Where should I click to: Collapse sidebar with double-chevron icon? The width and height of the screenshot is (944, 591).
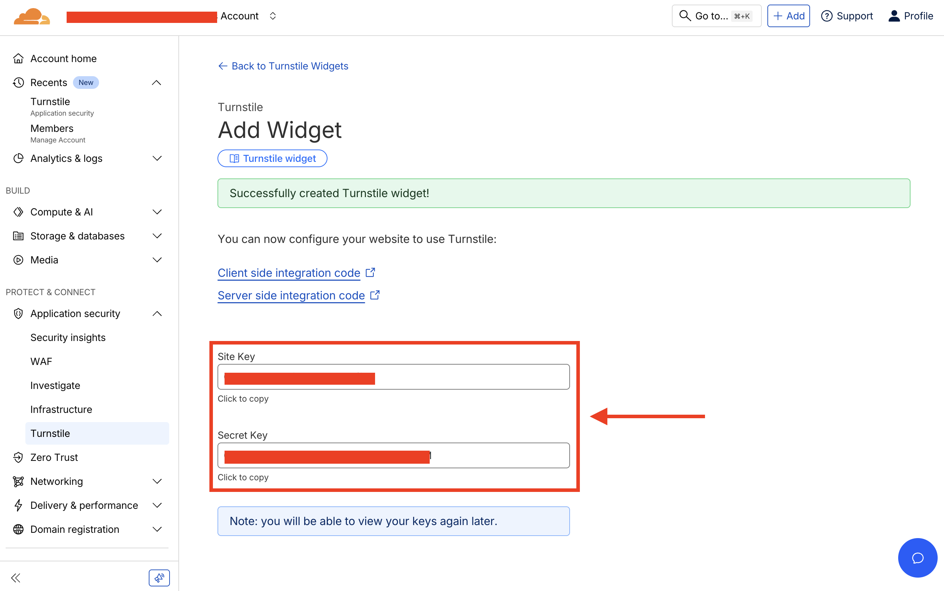16,578
